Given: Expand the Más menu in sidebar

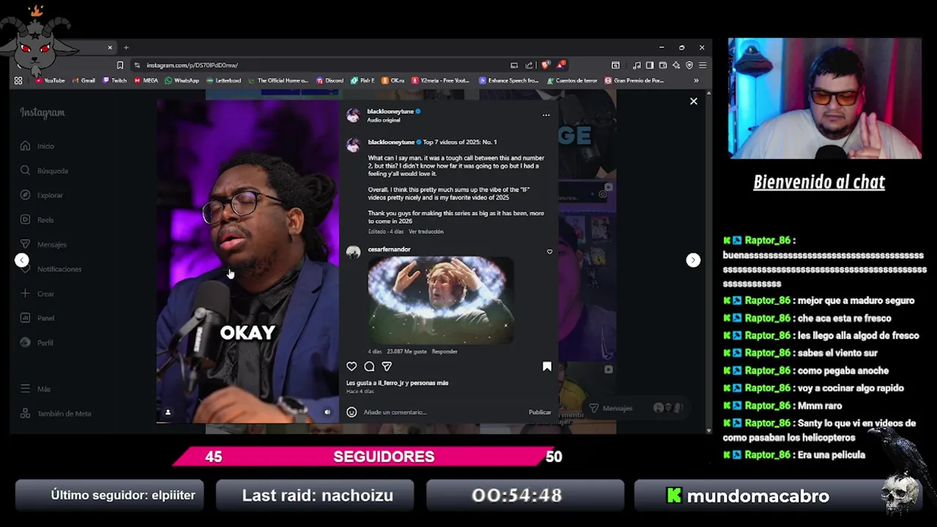Looking at the screenshot, I should click(x=35, y=389).
